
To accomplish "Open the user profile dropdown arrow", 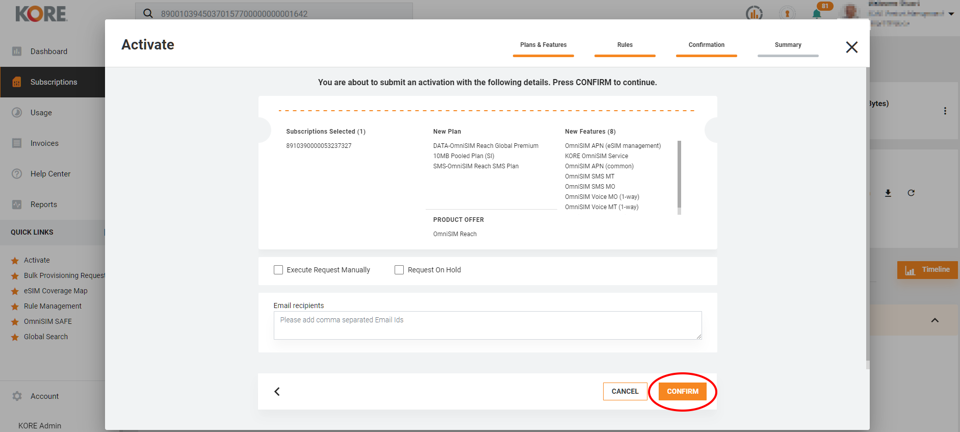I will 951,14.
